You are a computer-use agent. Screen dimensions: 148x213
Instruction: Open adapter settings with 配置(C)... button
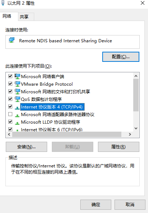click(x=121, y=57)
